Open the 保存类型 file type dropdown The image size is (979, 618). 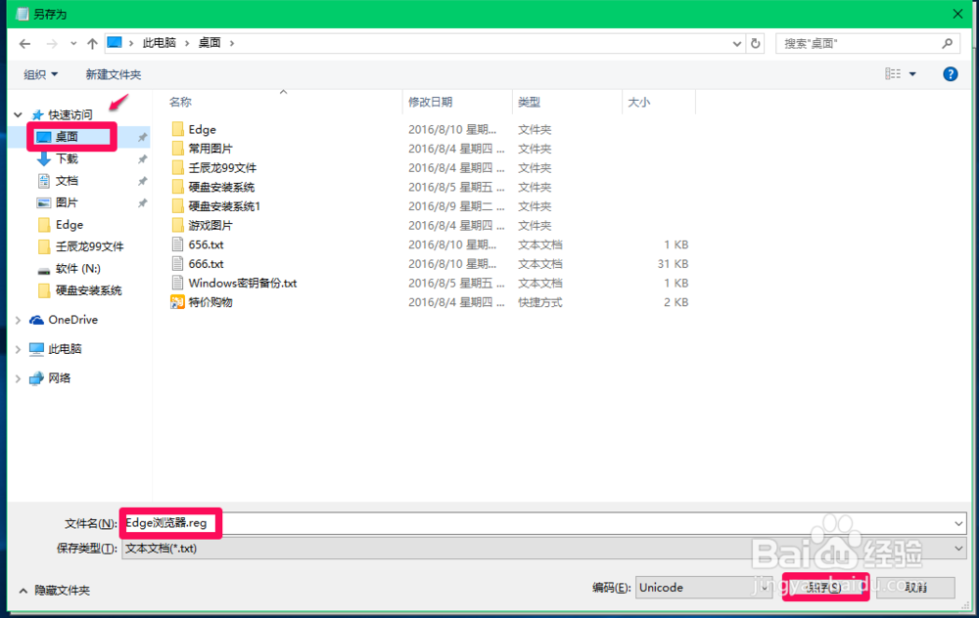957,549
